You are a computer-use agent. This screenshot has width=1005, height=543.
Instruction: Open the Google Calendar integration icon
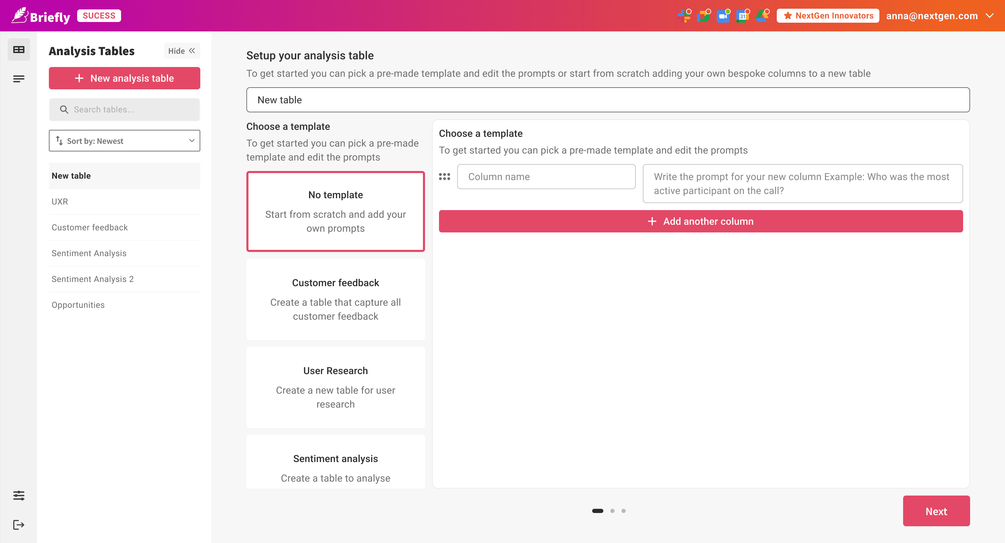(742, 16)
